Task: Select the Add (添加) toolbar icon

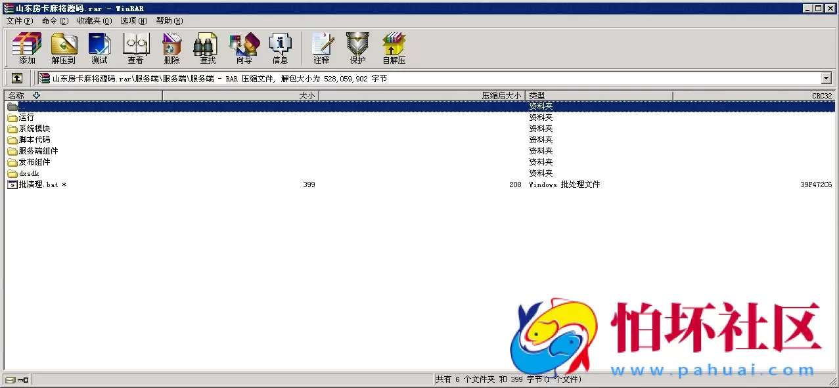Action: (26, 47)
